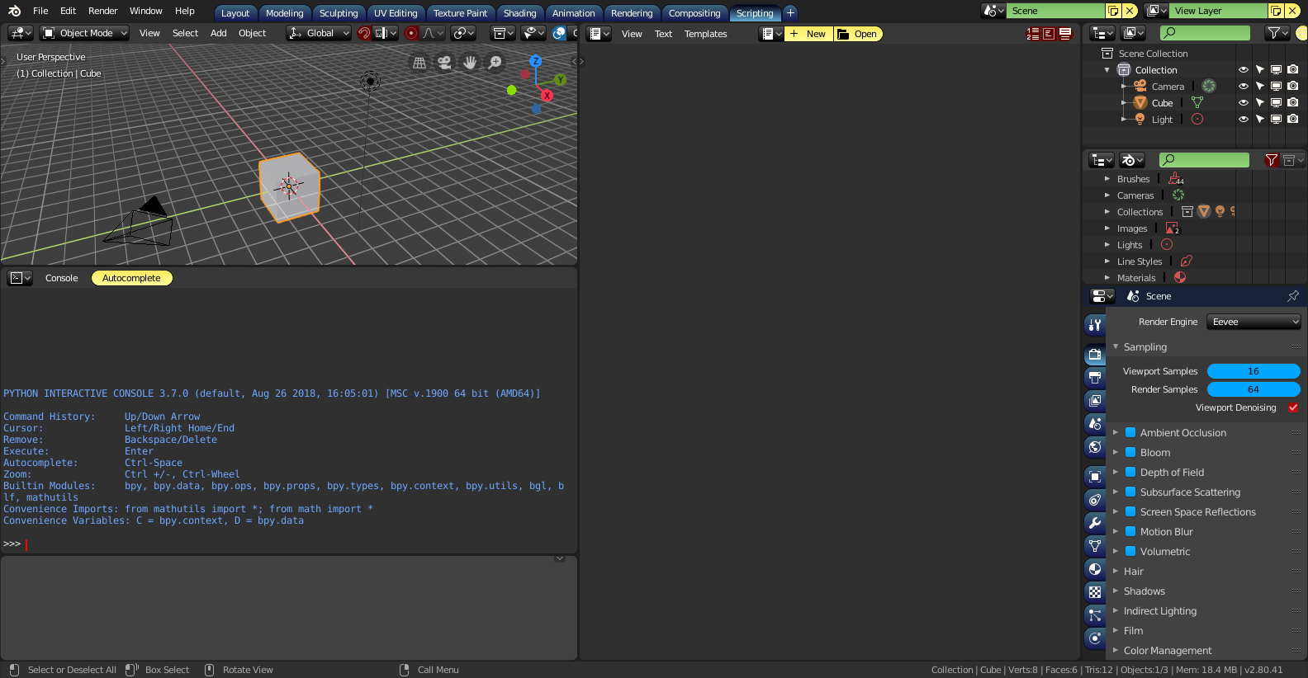
Task: Open the View Layer properties tab
Action: tap(1095, 401)
